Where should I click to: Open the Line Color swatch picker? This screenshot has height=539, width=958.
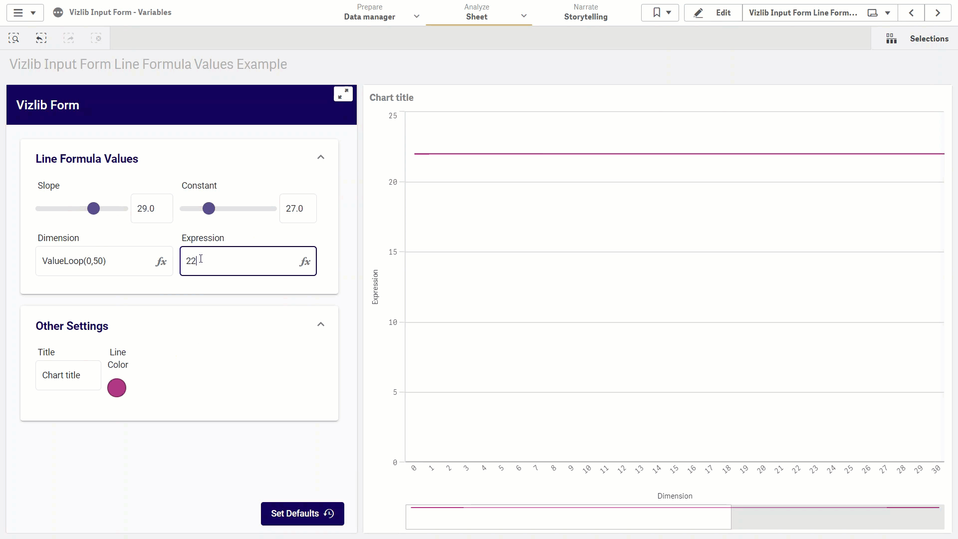(117, 388)
